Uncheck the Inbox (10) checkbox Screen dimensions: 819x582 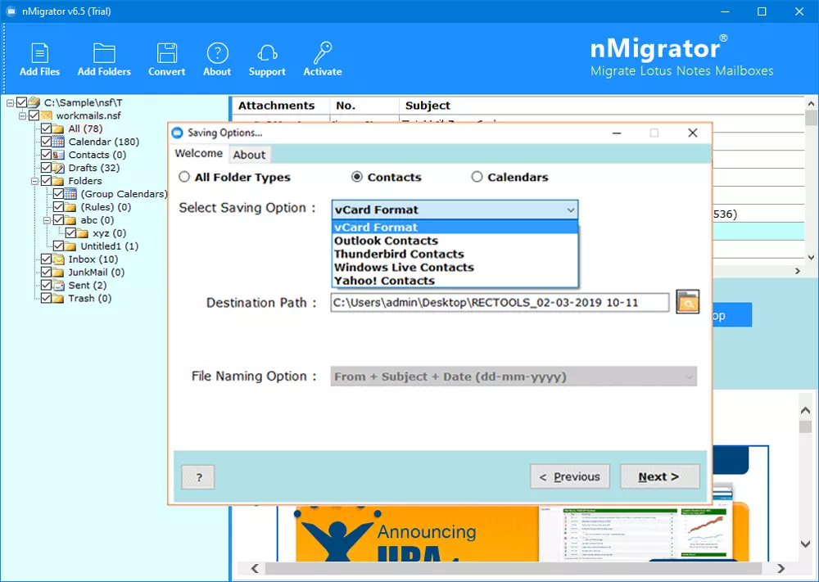pyautogui.click(x=46, y=259)
